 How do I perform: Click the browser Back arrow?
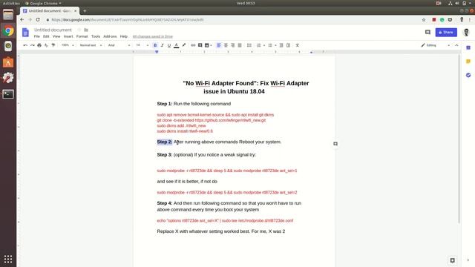pos(22,20)
